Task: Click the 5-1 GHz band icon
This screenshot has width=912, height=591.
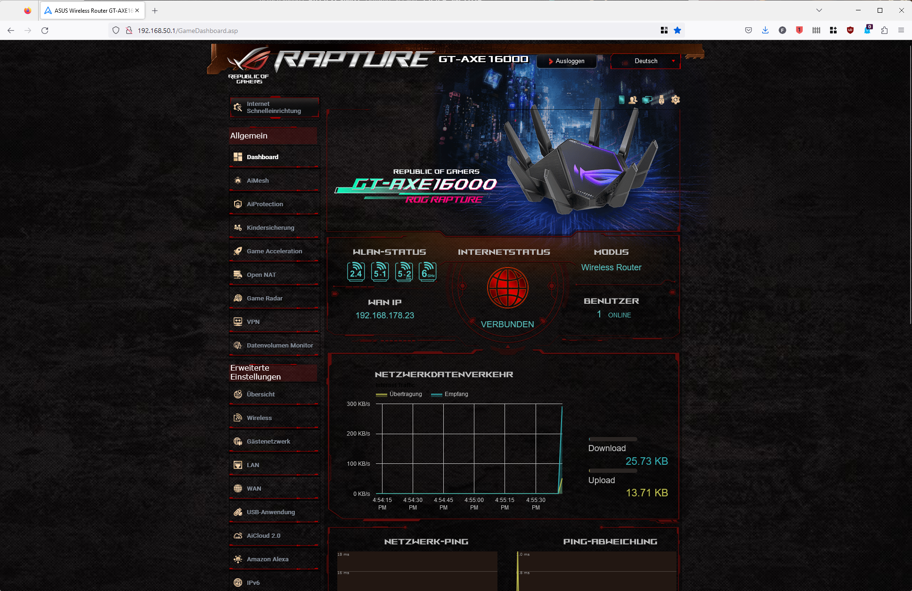Action: pos(380,272)
